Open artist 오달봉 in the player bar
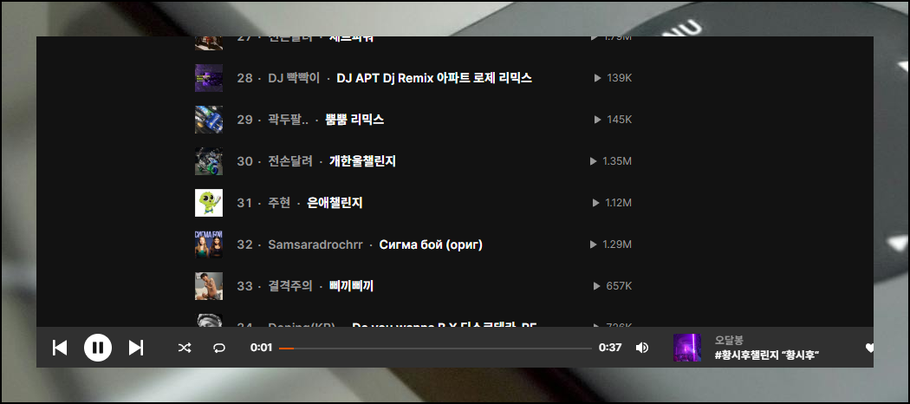This screenshot has width=910, height=404. 729,340
